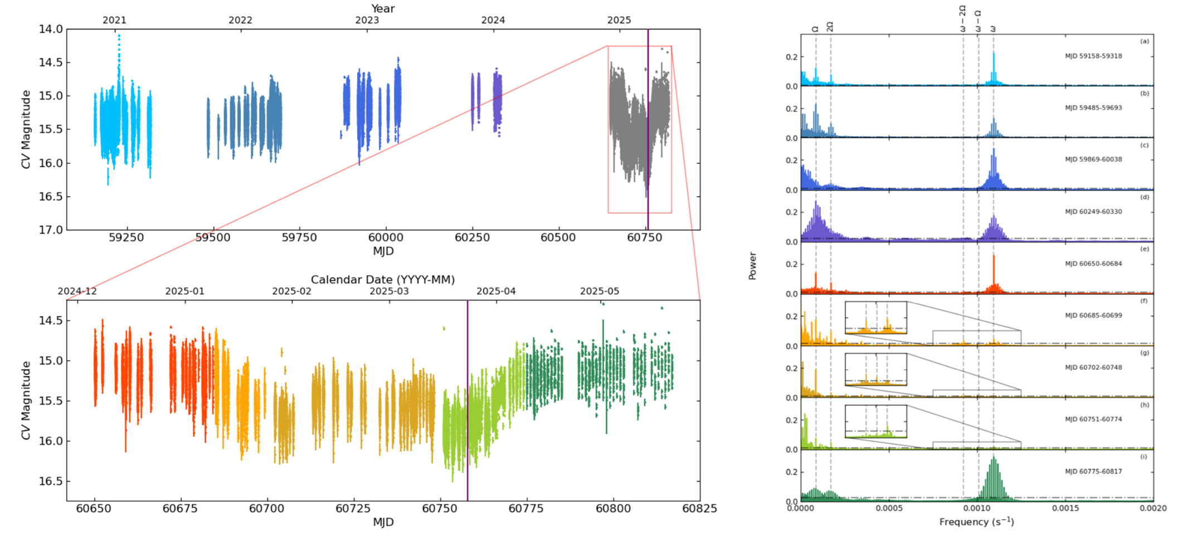Screen dimensions: 1177x536
Task: Click the 'Frequency (s⁻¹)' x-axis label
Action: click(976, 522)
